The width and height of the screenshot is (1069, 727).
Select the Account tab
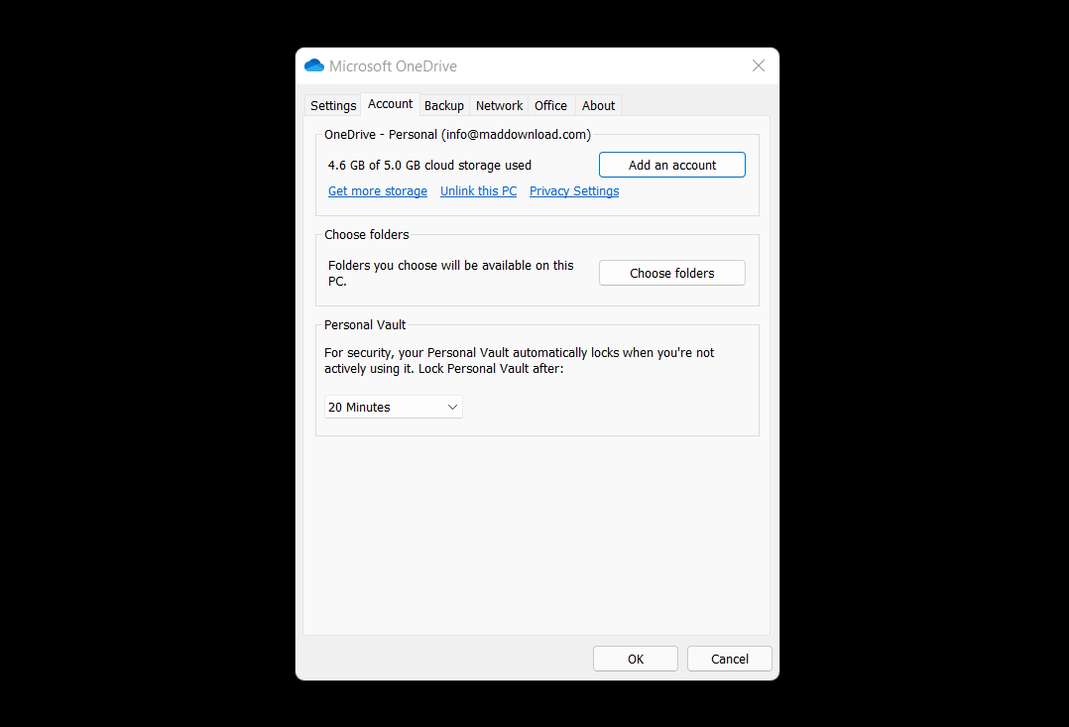tap(390, 104)
